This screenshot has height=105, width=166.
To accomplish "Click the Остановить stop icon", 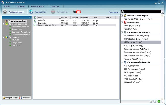I will 53,12.
